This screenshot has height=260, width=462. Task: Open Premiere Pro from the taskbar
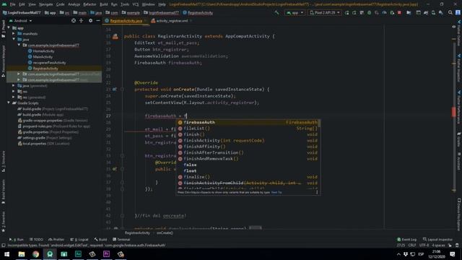point(106,254)
